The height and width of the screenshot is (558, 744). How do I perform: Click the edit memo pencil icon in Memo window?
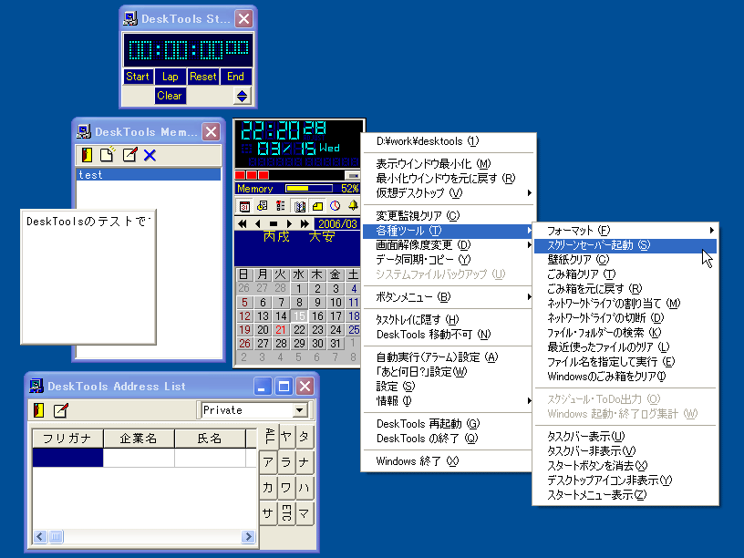[129, 155]
